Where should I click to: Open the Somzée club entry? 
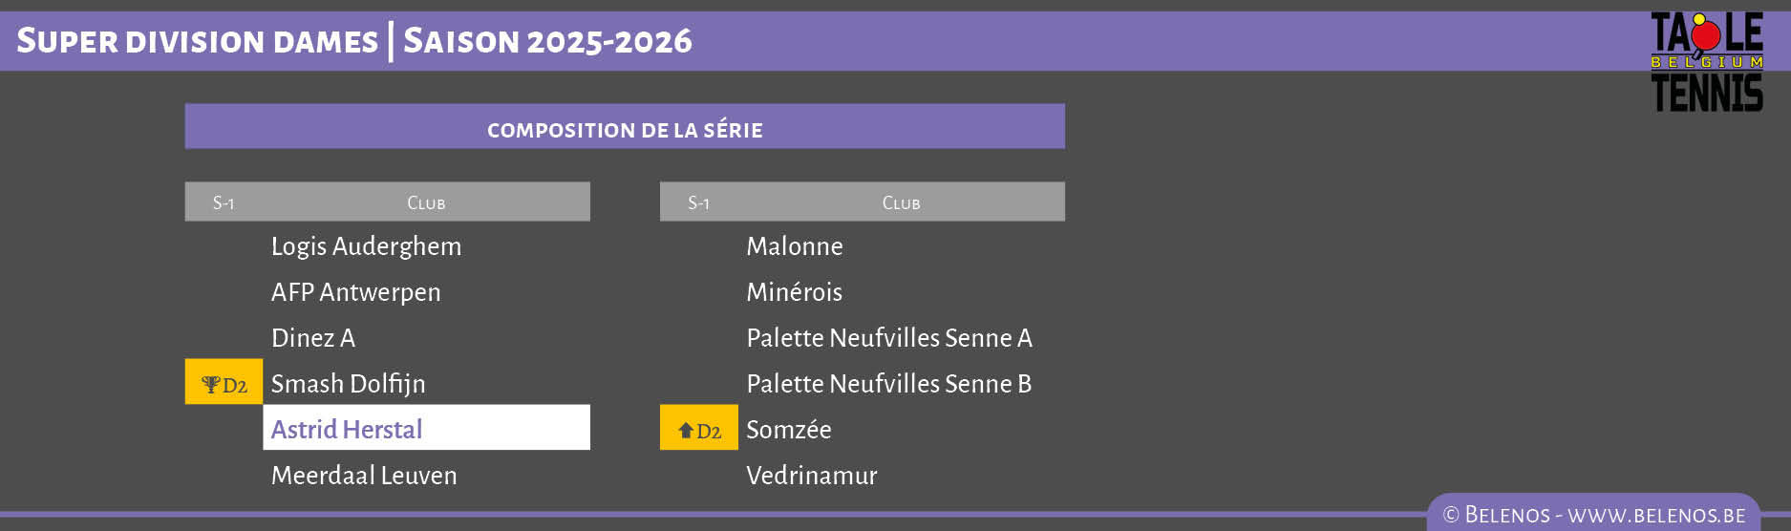788,430
